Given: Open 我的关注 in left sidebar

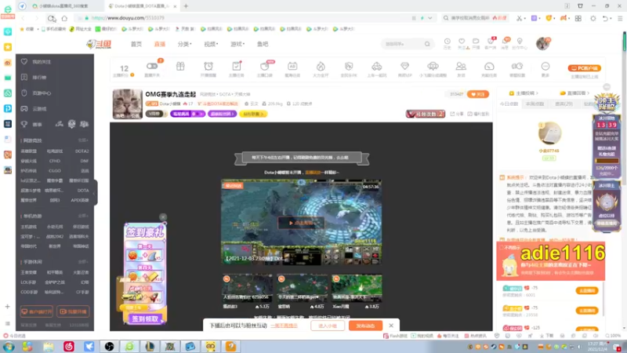Looking at the screenshot, I should (42, 62).
